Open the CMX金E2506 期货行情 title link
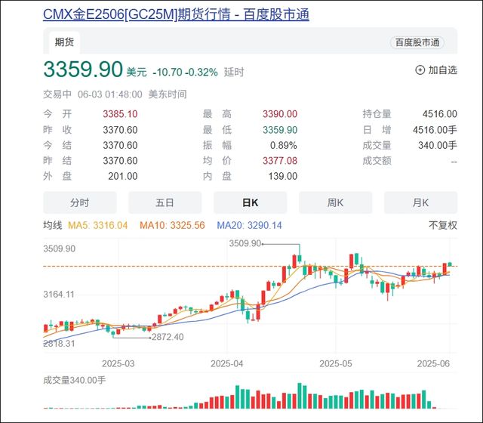This screenshot has width=483, height=423. (x=176, y=14)
